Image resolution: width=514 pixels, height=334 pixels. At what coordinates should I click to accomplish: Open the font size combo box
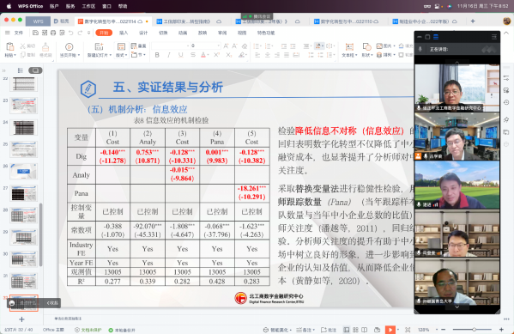[205, 46]
